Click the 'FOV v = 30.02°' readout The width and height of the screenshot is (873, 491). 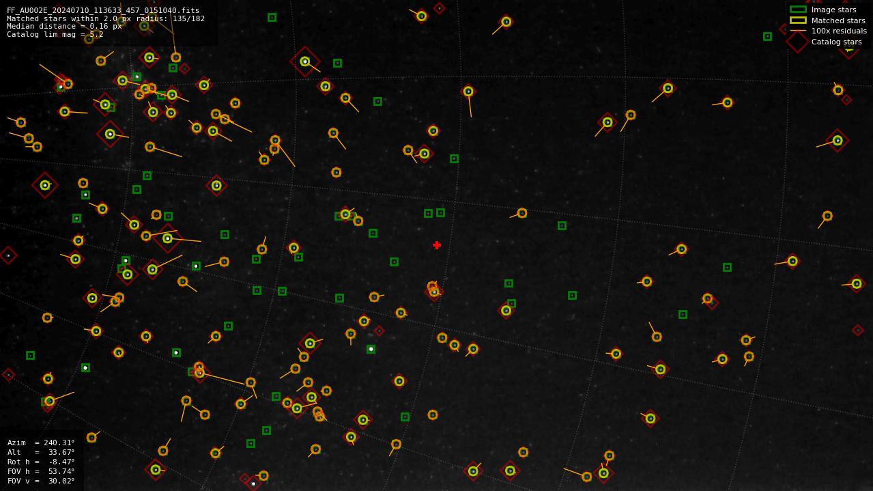click(x=41, y=481)
